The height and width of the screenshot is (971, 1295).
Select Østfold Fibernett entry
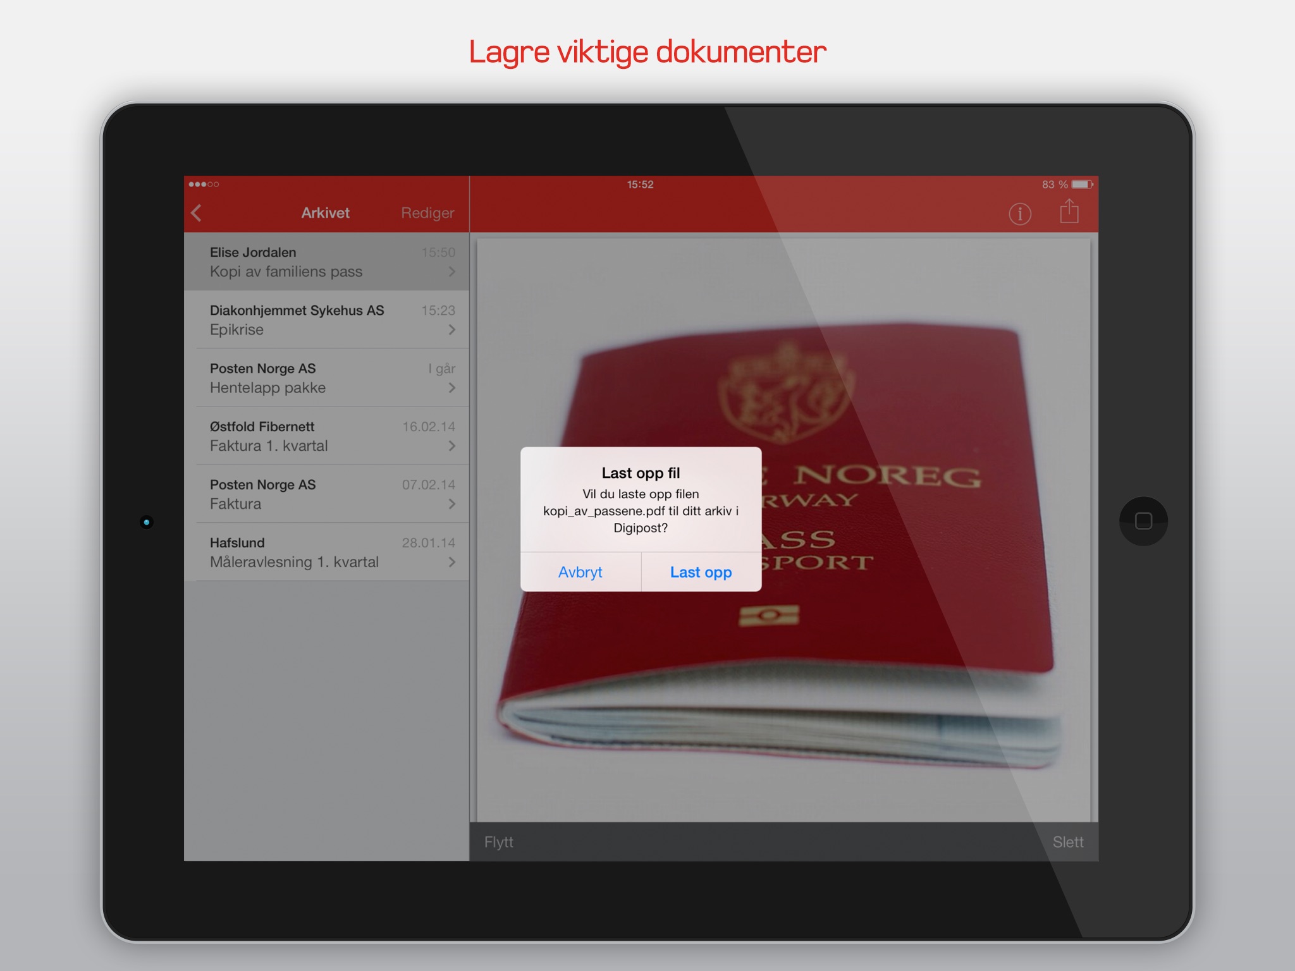pos(326,436)
